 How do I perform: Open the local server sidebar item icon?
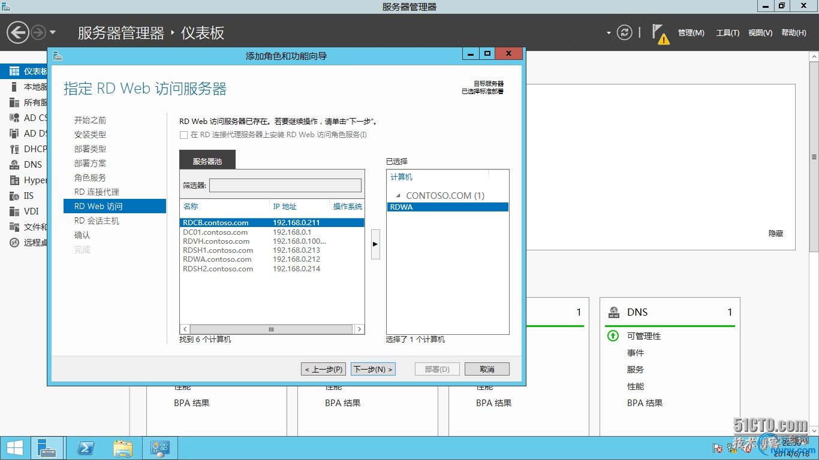coord(14,87)
